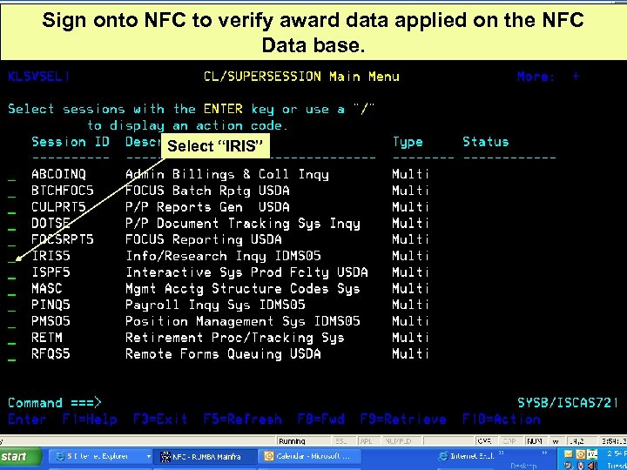Image resolution: width=627 pixels, height=470 pixels.
Task: Click the F9=Retrieve function key label
Action: [403, 420]
